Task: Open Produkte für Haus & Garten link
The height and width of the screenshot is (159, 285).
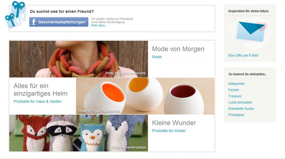Action: point(38,101)
